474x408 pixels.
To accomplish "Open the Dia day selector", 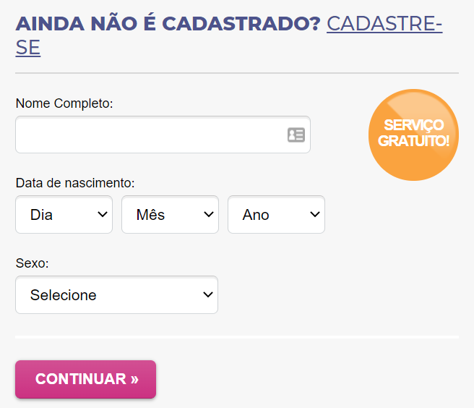I will click(64, 214).
